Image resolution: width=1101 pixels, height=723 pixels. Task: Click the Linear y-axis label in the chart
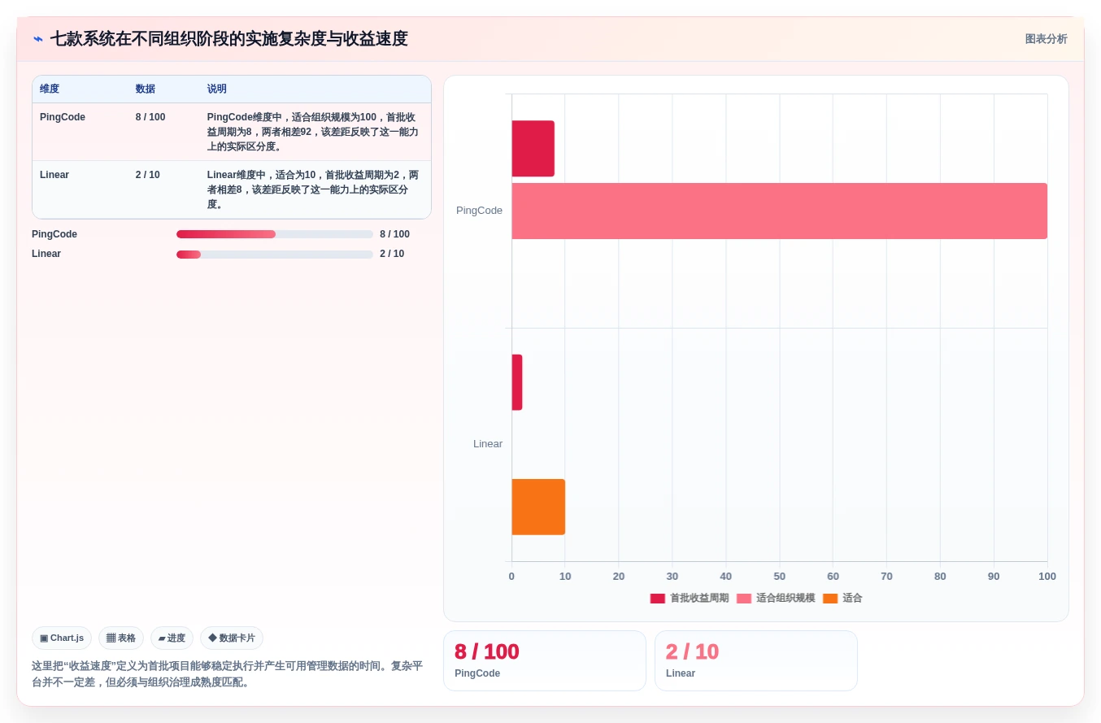point(488,444)
